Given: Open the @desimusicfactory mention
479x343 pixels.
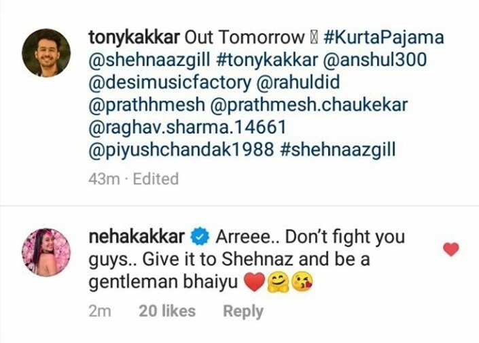Looking at the screenshot, I should 170,82.
